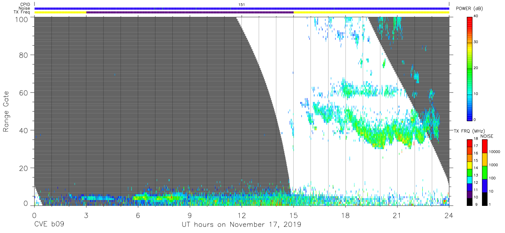Click the x-axis tick label 15
The height and width of the screenshot is (233, 505).
pos(293,216)
